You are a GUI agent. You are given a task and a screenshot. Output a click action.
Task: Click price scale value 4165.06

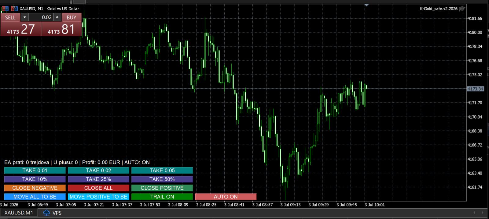coord(475,159)
